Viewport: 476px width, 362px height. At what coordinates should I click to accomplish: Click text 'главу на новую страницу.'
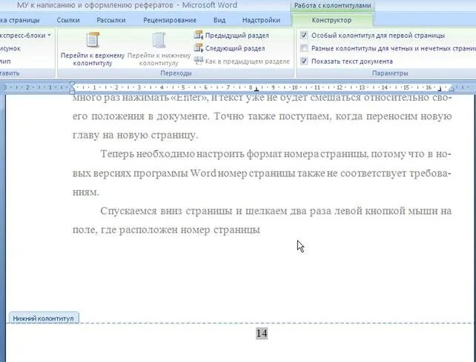[x=136, y=135]
